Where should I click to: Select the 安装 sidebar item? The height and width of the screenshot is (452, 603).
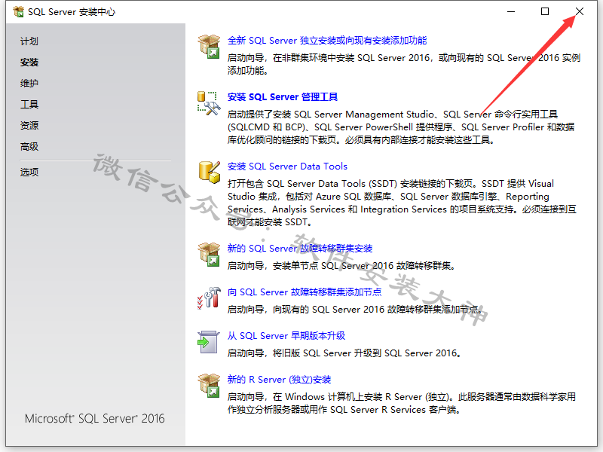pos(29,63)
